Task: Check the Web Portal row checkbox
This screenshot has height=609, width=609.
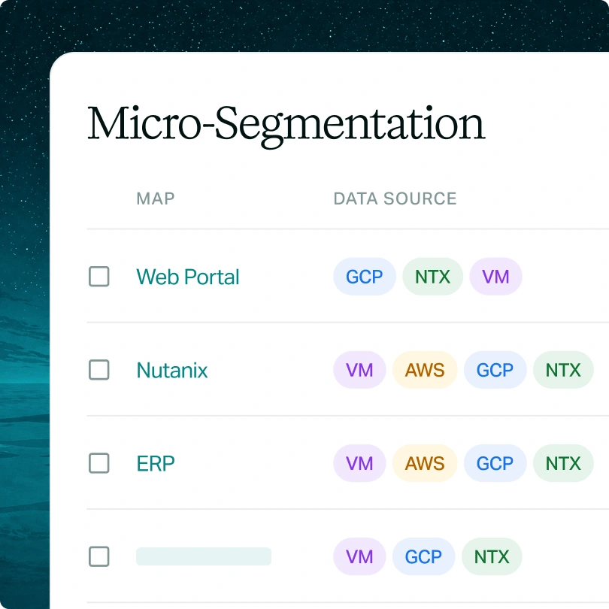Action: tap(99, 277)
